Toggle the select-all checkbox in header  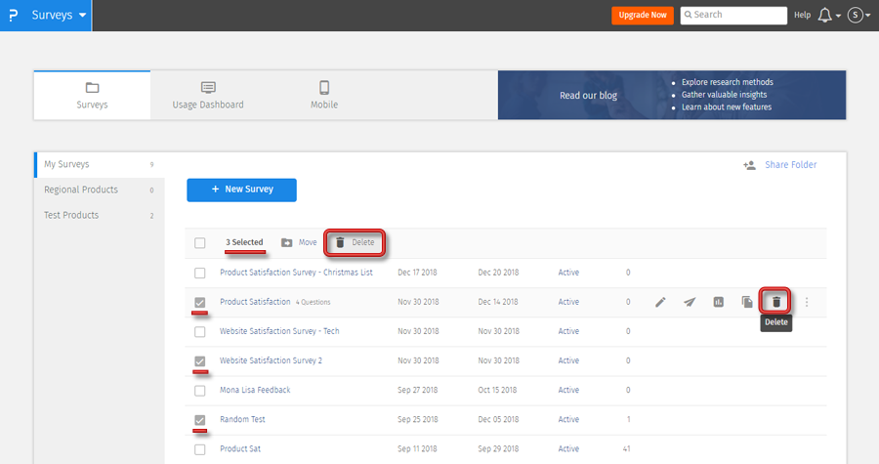[x=200, y=242]
